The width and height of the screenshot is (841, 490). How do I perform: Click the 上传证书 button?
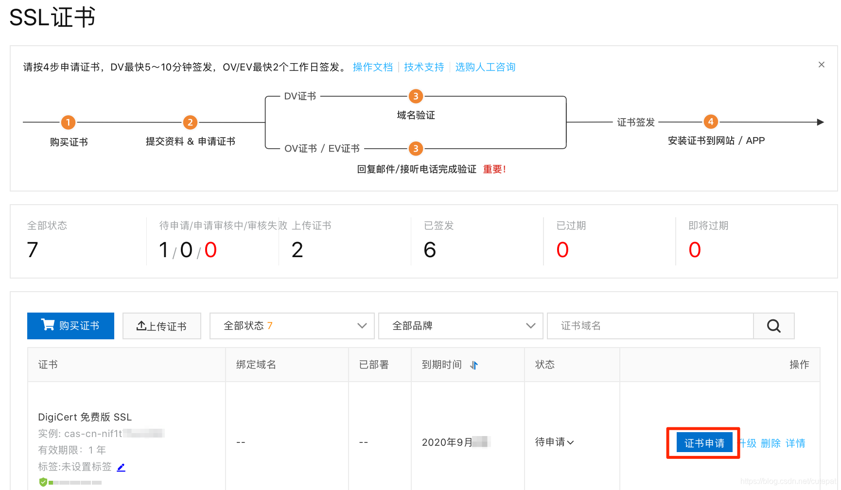pyautogui.click(x=162, y=326)
